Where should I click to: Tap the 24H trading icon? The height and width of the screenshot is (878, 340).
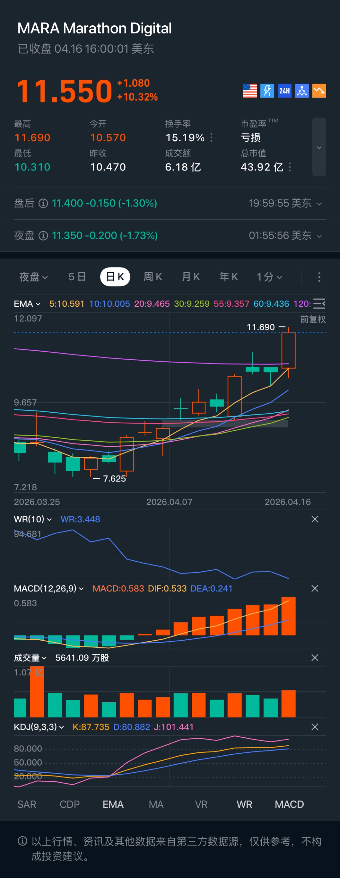pos(284,91)
